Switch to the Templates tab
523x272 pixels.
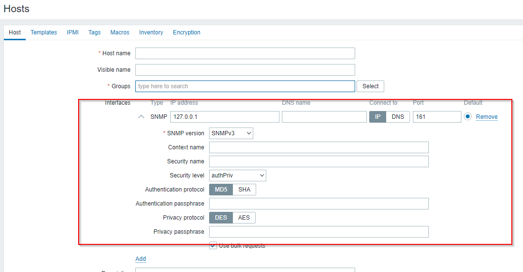pyautogui.click(x=44, y=32)
